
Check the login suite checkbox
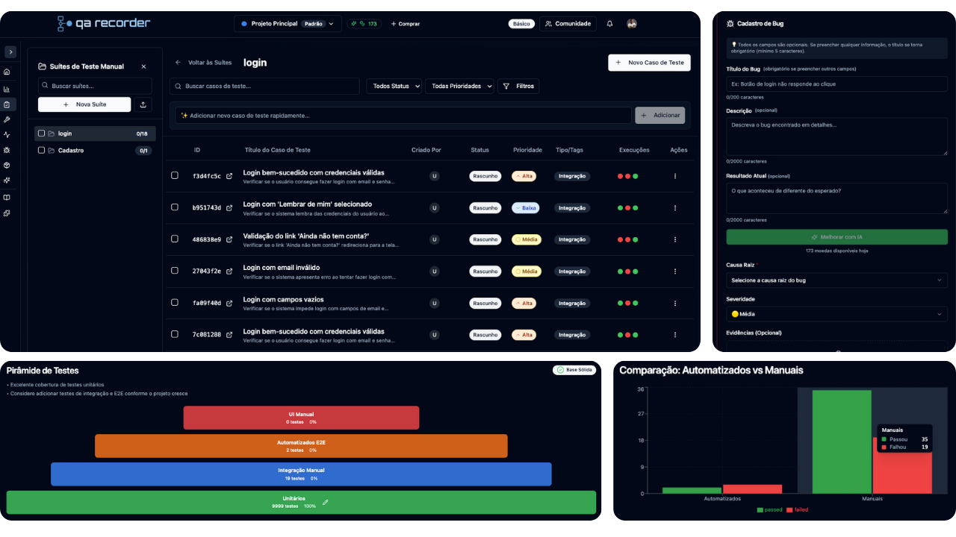coord(42,134)
